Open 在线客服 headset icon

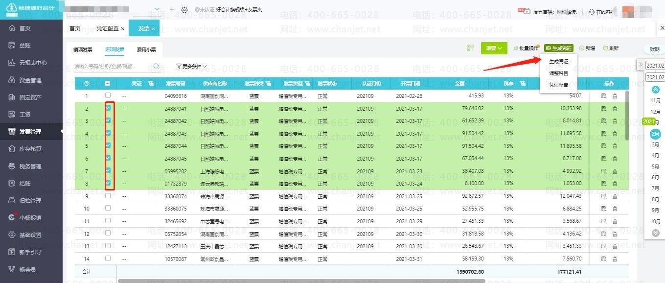click(x=592, y=11)
